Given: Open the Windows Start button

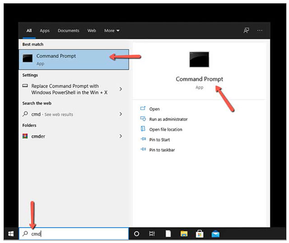Looking at the screenshot, I should pos(11,234).
